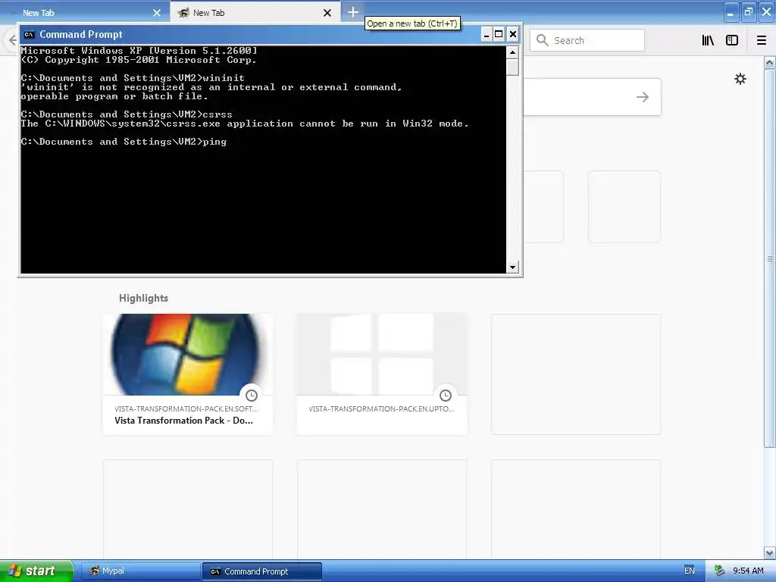Minimize the Mypal browser window

point(731,12)
